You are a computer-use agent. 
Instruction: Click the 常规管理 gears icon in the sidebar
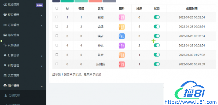point(5,5)
